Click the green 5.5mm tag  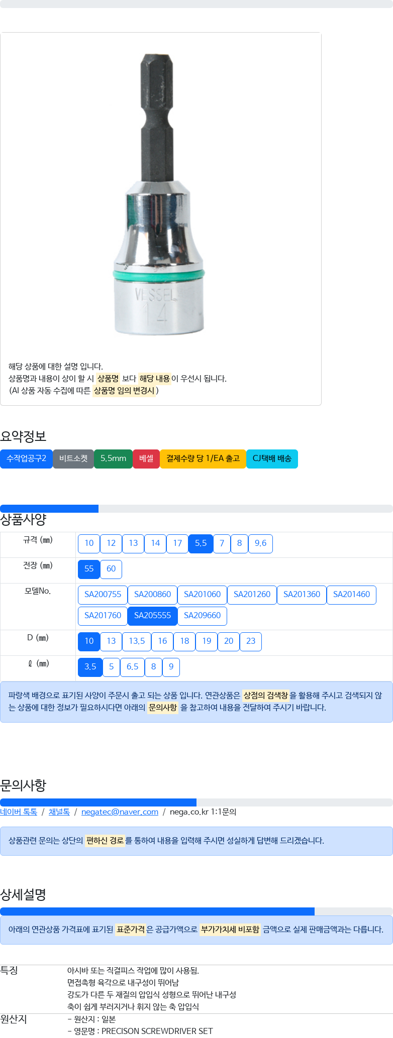(113, 459)
